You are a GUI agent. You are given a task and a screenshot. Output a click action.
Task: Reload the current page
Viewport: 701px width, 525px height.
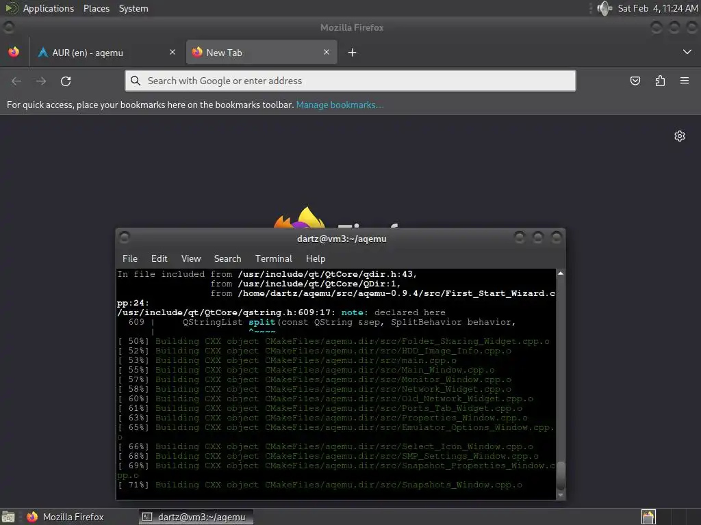tap(66, 81)
